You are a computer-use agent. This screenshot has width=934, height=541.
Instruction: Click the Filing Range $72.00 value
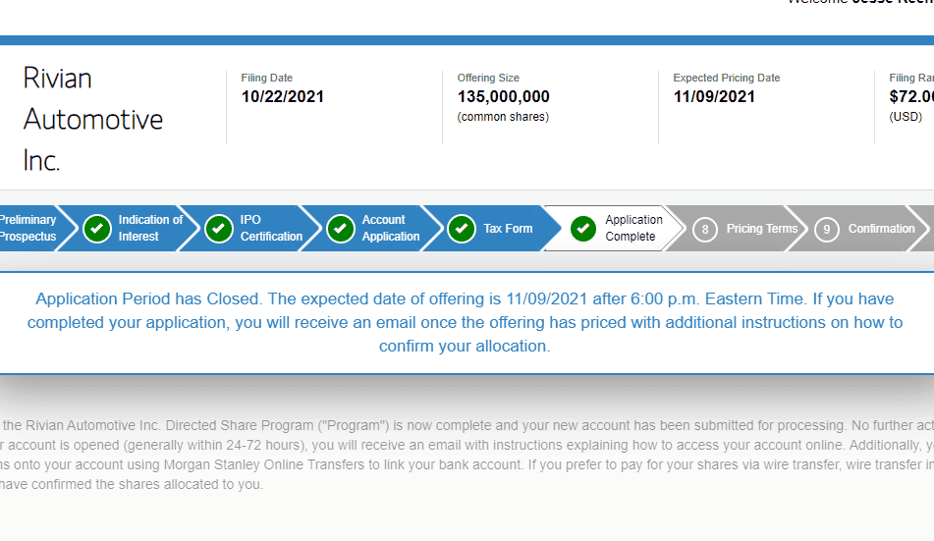(x=911, y=96)
